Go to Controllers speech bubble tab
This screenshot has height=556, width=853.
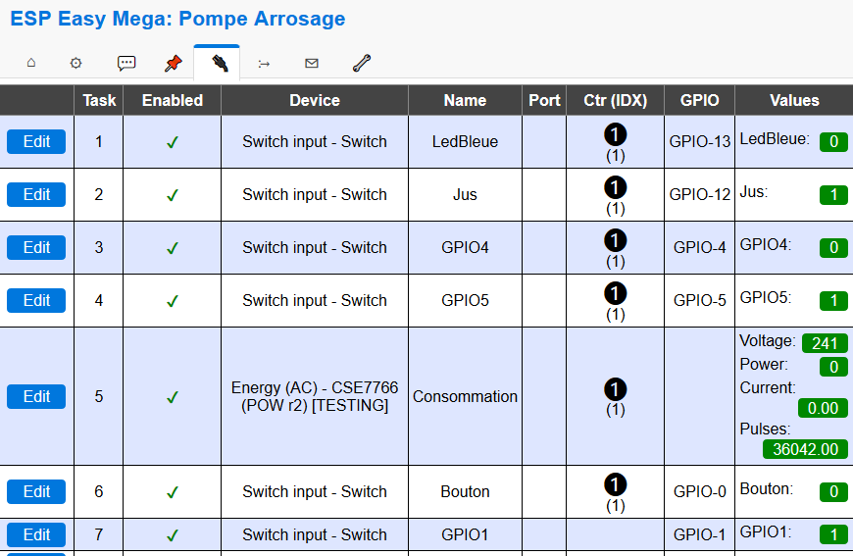tap(126, 63)
